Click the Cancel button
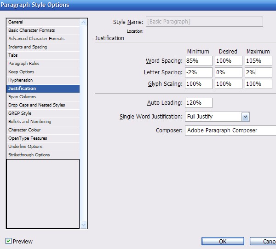This screenshot has width=276, height=249. click(264, 241)
